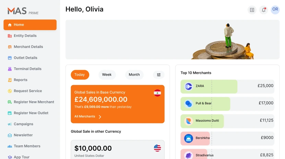Switch to Month time range

click(134, 75)
